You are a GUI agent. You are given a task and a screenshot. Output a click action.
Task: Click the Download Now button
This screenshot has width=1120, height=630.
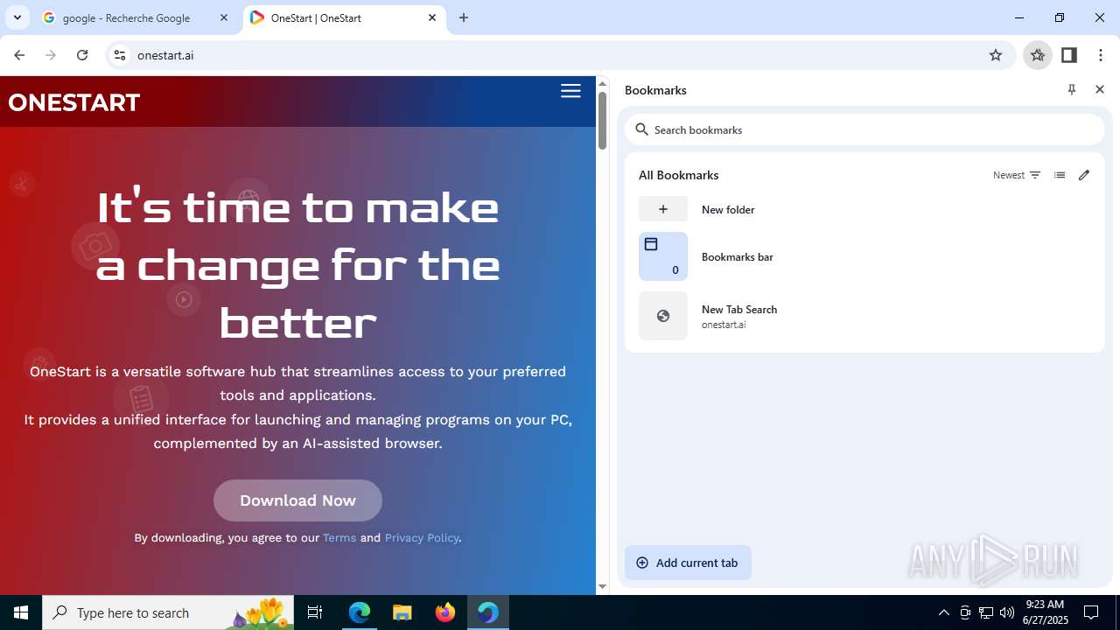coord(297,500)
